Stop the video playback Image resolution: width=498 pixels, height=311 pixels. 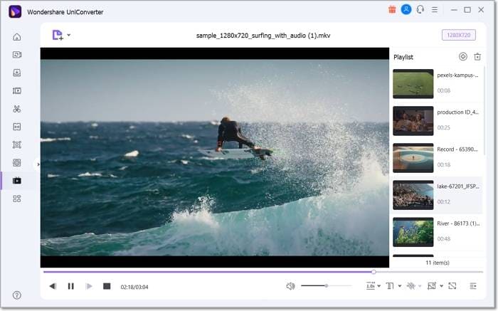pos(107,286)
